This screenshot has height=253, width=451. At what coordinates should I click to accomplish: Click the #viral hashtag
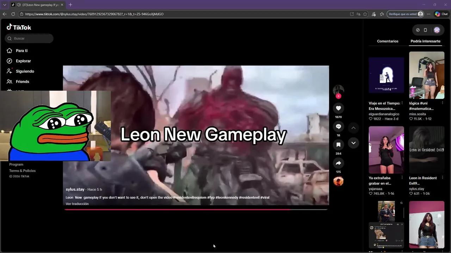(265, 197)
